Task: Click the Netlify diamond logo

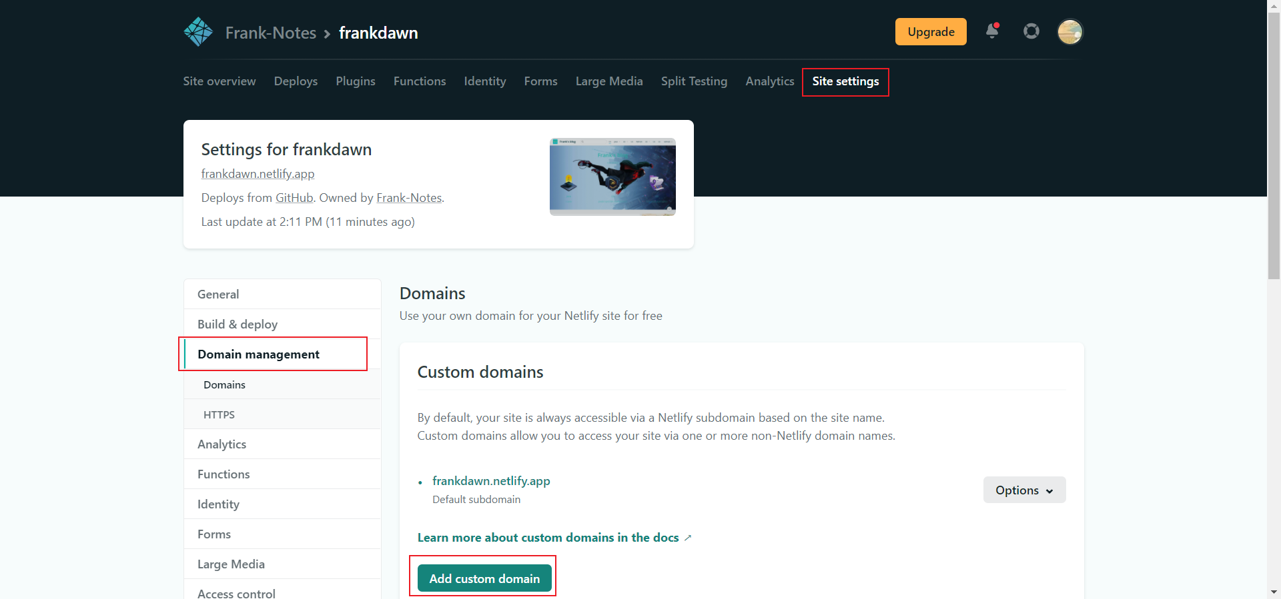Action: click(198, 32)
